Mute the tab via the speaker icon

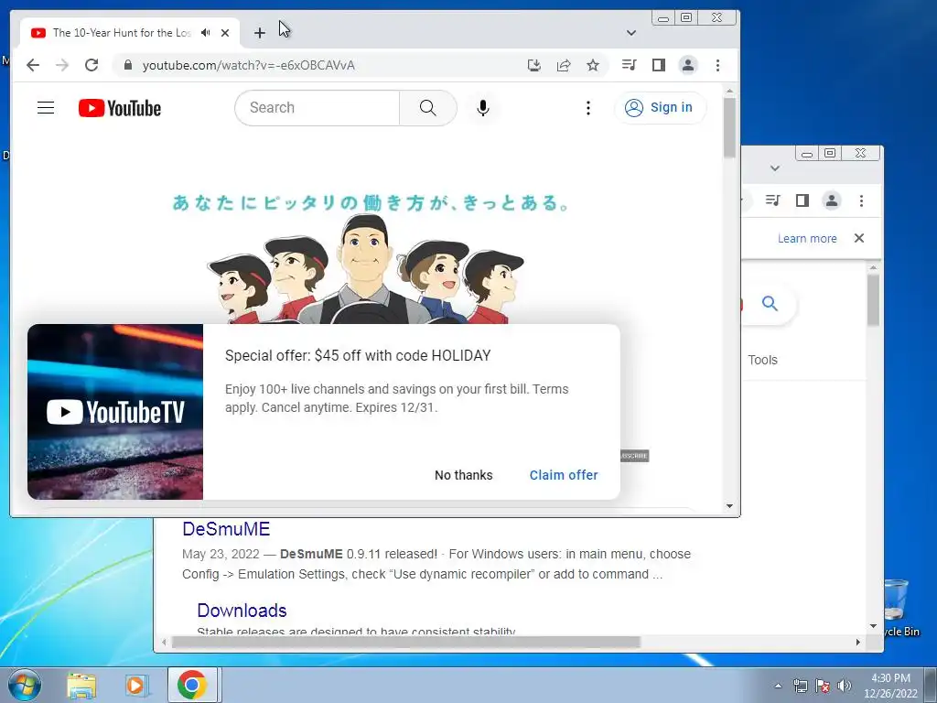(x=206, y=33)
